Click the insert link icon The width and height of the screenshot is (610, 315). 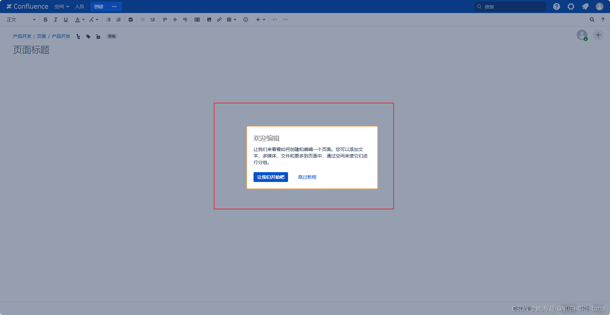point(219,20)
